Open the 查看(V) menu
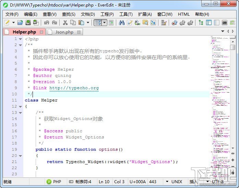The width and height of the screenshot is (239, 188). coord(49,14)
